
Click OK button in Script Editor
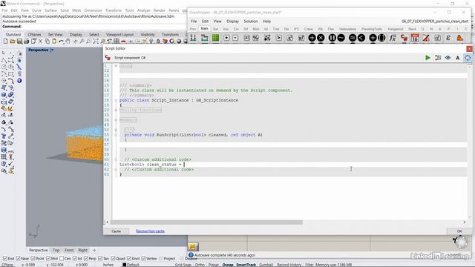point(459,231)
